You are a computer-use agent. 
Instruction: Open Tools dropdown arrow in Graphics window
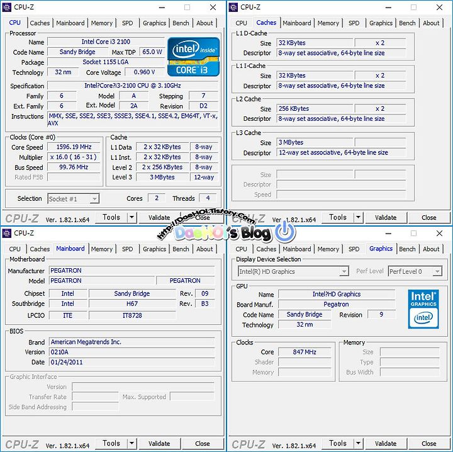(358, 443)
